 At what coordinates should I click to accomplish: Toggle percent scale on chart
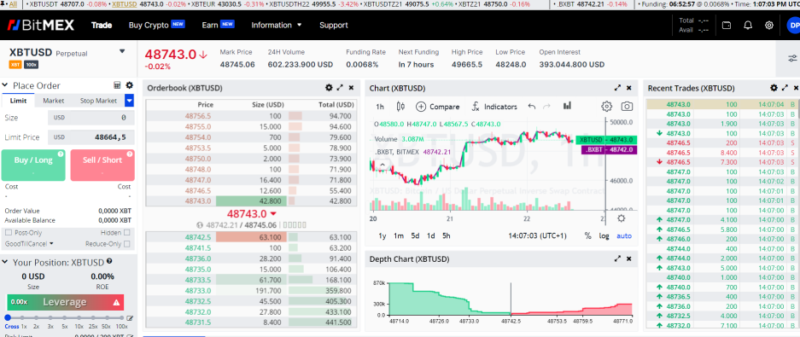click(x=587, y=235)
